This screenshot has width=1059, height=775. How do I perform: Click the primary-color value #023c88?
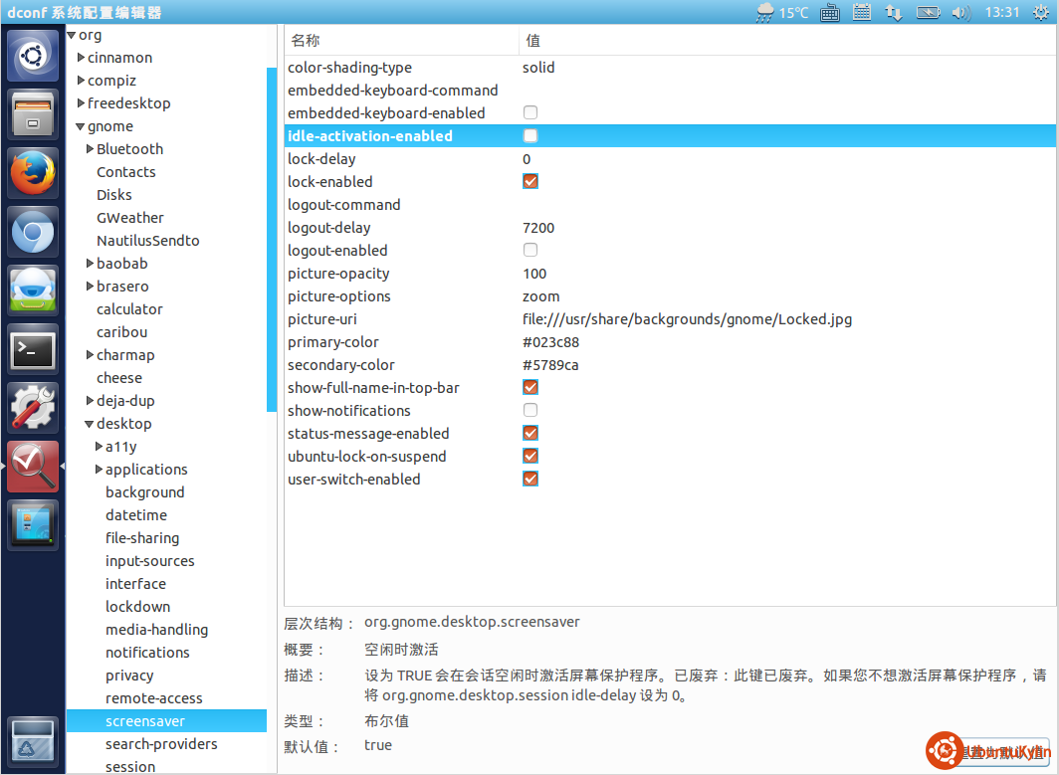550,342
